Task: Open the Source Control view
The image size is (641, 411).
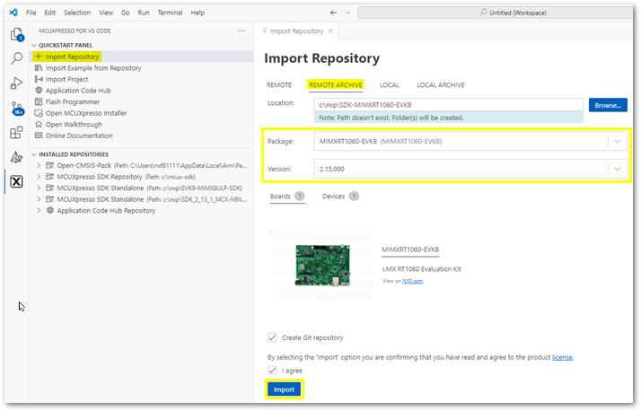Action: [x=17, y=109]
